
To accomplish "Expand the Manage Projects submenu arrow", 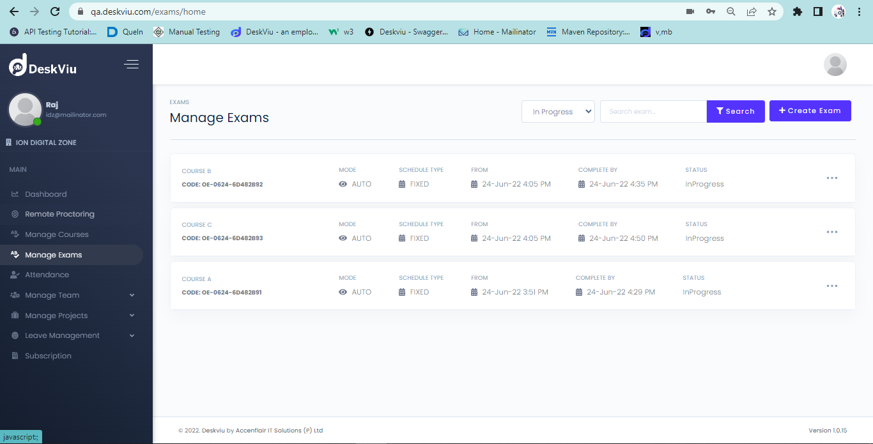I will pos(132,316).
